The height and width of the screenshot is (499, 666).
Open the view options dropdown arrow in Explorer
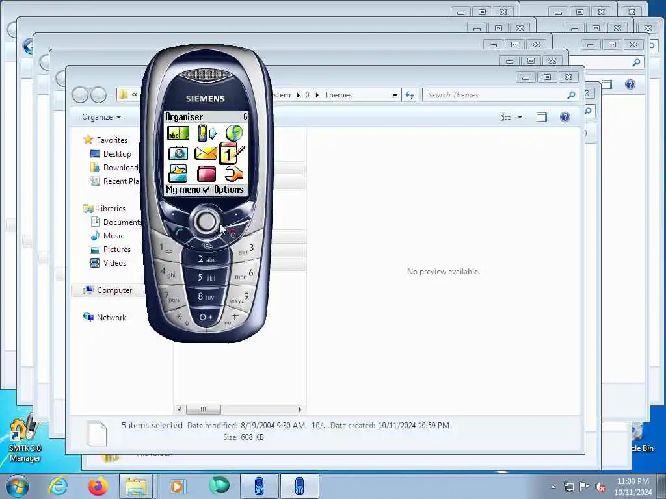(x=520, y=117)
